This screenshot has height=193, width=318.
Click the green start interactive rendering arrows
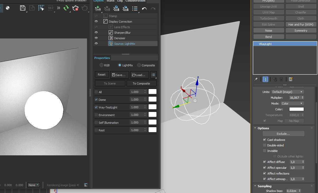pos(66,8)
